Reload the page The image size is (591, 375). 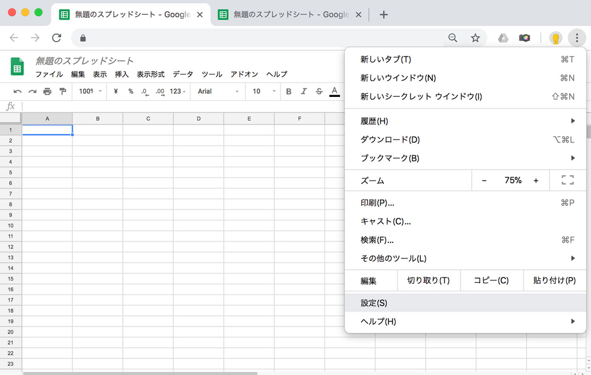click(57, 37)
